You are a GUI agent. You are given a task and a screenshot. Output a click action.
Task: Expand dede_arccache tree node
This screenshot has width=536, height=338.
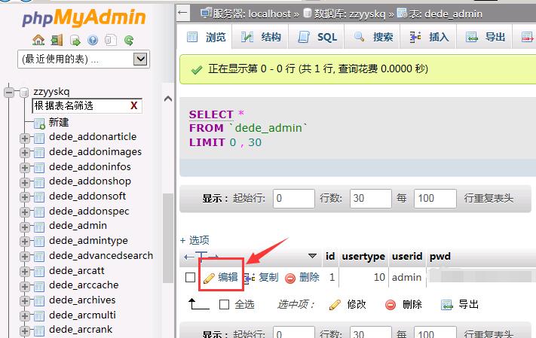[x=25, y=287]
